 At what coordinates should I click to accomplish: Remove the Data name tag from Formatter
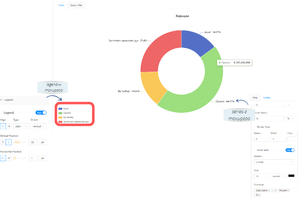click(x=269, y=190)
